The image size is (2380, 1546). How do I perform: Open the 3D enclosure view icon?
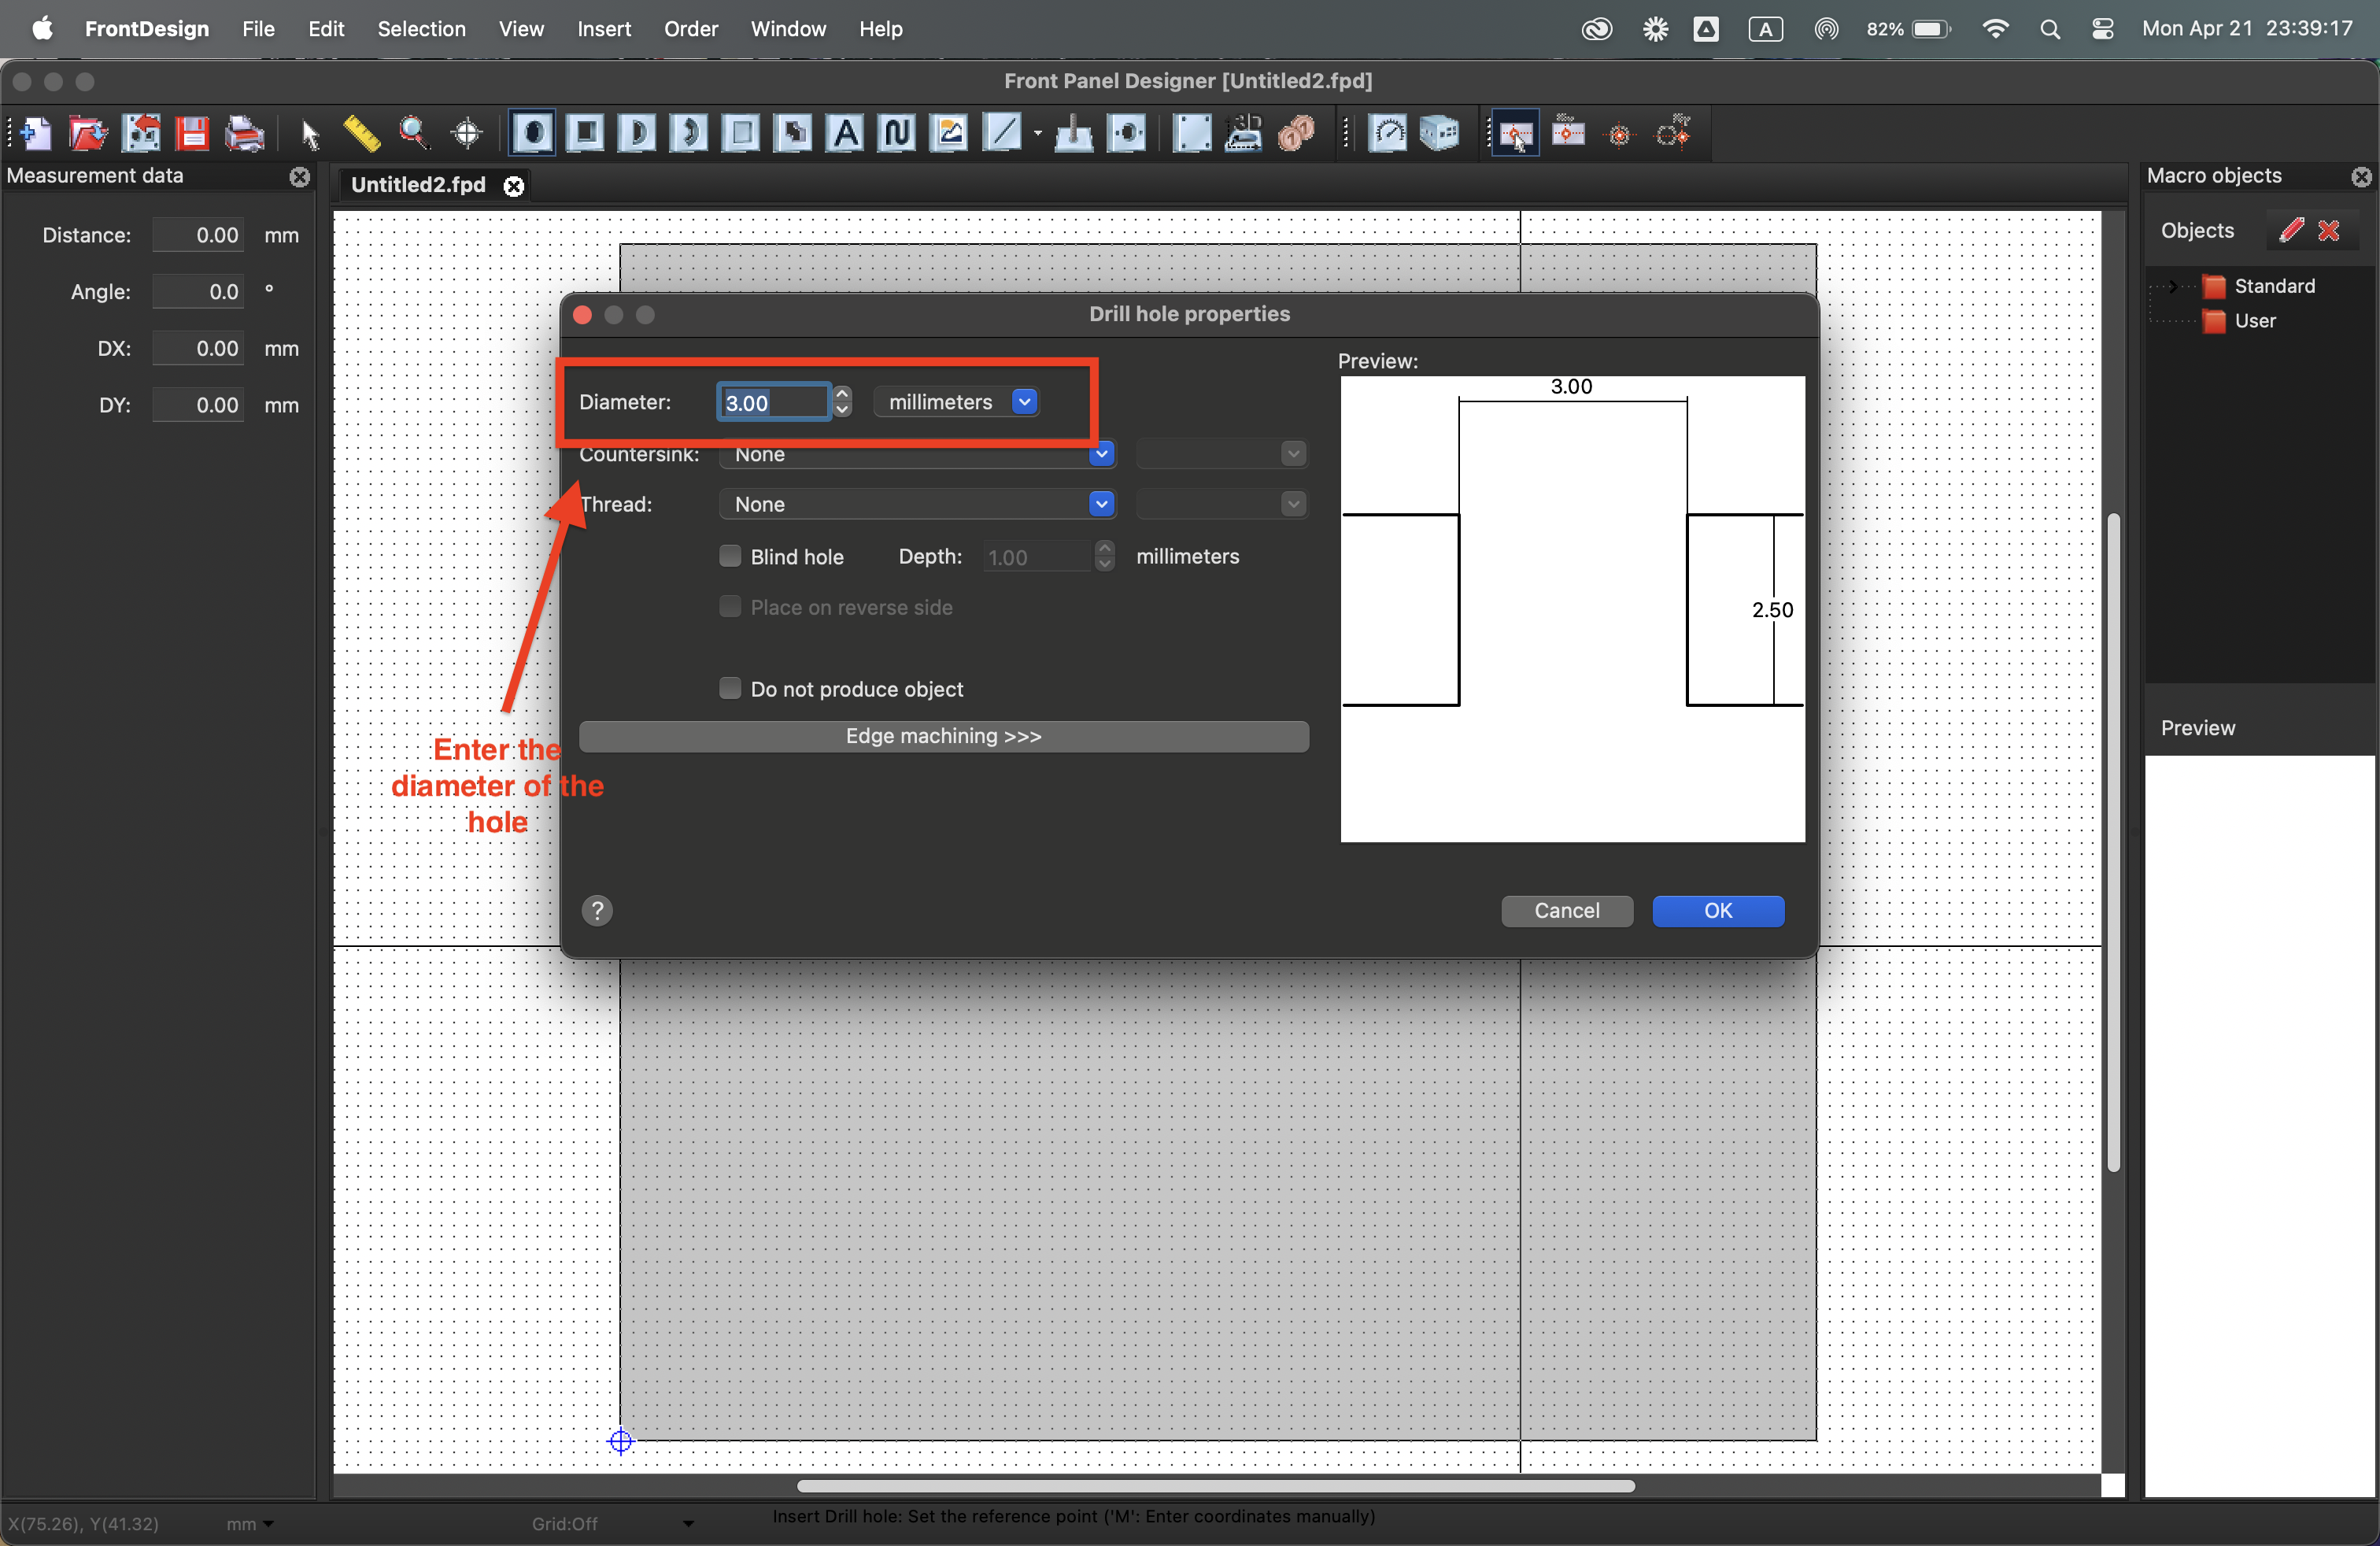(x=1440, y=133)
